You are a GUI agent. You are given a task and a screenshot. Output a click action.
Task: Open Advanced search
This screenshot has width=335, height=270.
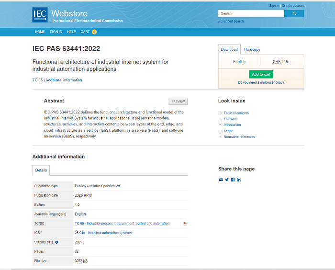[231, 21]
